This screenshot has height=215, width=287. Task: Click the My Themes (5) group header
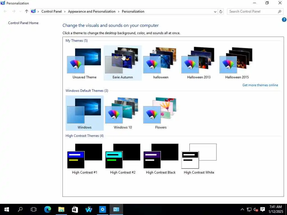point(77,41)
